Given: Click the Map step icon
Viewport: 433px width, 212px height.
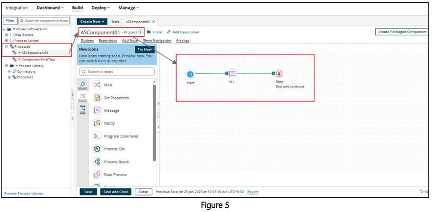Looking at the screenshot, I should tap(97, 85).
